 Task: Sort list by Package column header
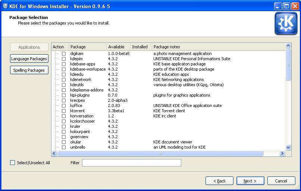click(x=87, y=47)
